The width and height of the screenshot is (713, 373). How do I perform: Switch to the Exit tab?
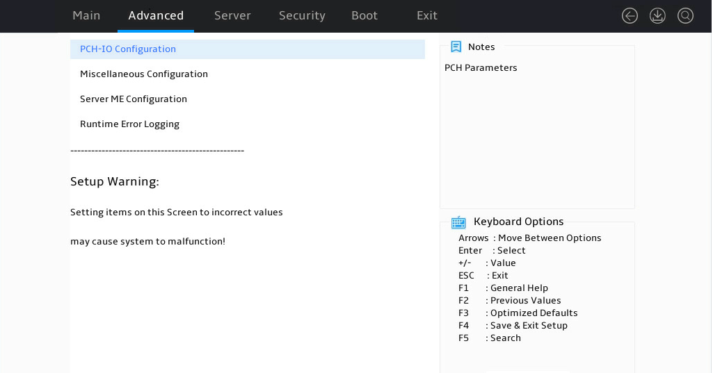click(427, 15)
